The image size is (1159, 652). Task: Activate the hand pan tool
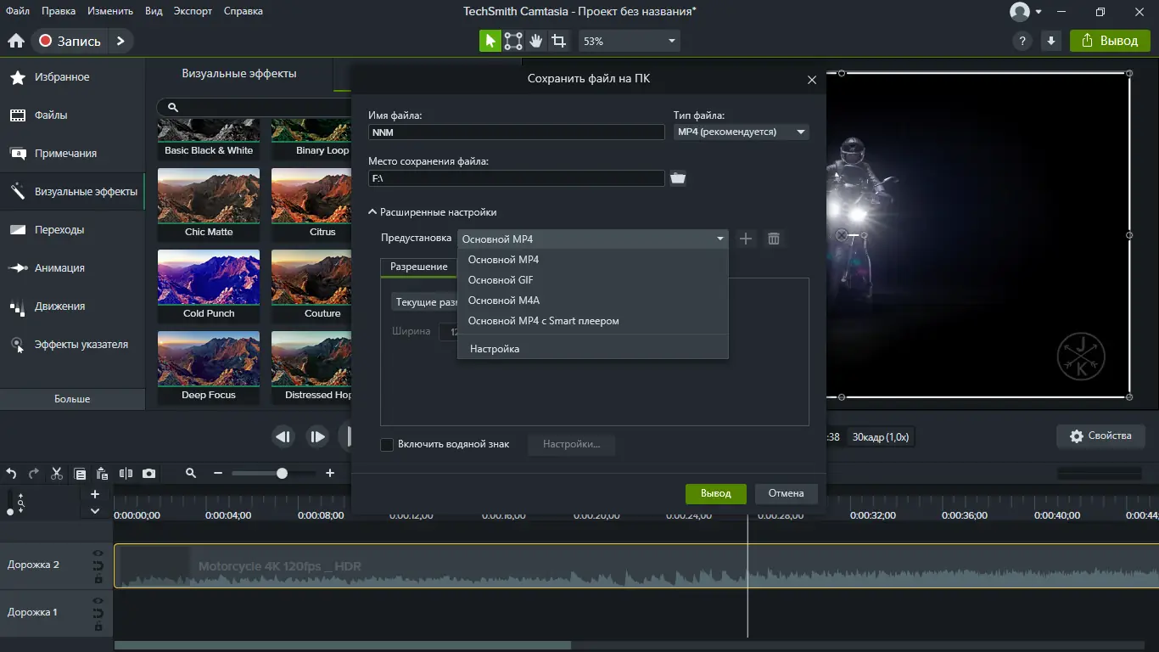535,41
